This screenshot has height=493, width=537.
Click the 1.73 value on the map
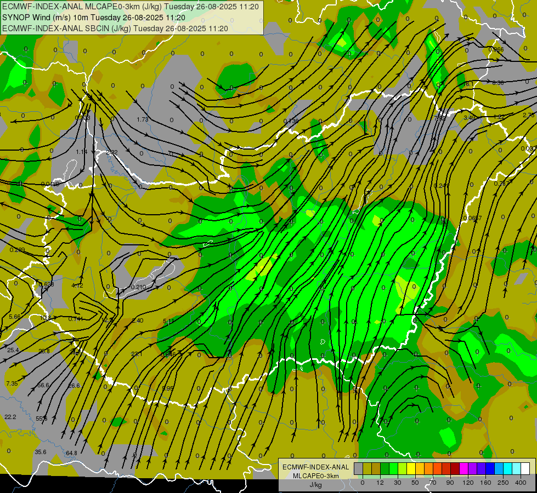click(143, 119)
